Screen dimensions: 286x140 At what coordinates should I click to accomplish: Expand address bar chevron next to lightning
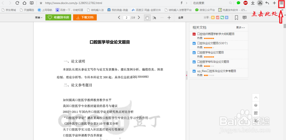[186, 3]
